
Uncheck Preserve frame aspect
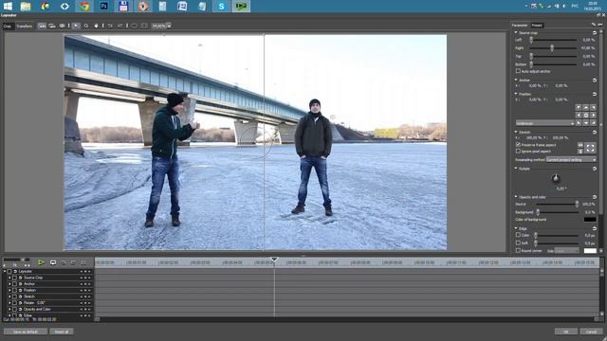point(518,145)
